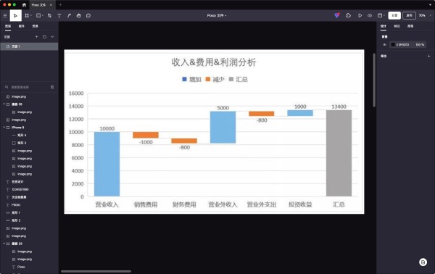435x274 pixels.
Task: Close the Pixso file tab
Action: pyautogui.click(x=51, y=5)
